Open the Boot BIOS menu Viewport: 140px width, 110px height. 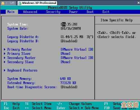(90, 12)
